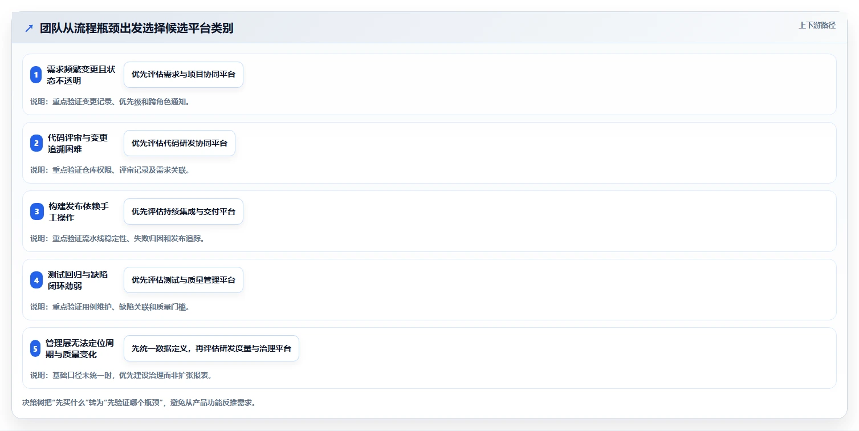Click 优先评估测试与质量管理平台 button
859x431 pixels.
pyautogui.click(x=184, y=280)
